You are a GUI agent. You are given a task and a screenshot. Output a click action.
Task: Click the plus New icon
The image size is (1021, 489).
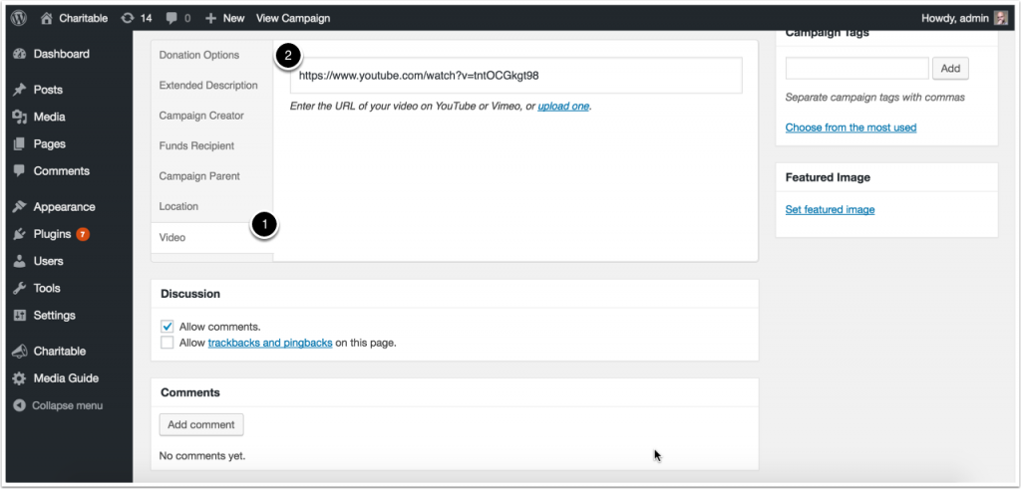pyautogui.click(x=210, y=18)
